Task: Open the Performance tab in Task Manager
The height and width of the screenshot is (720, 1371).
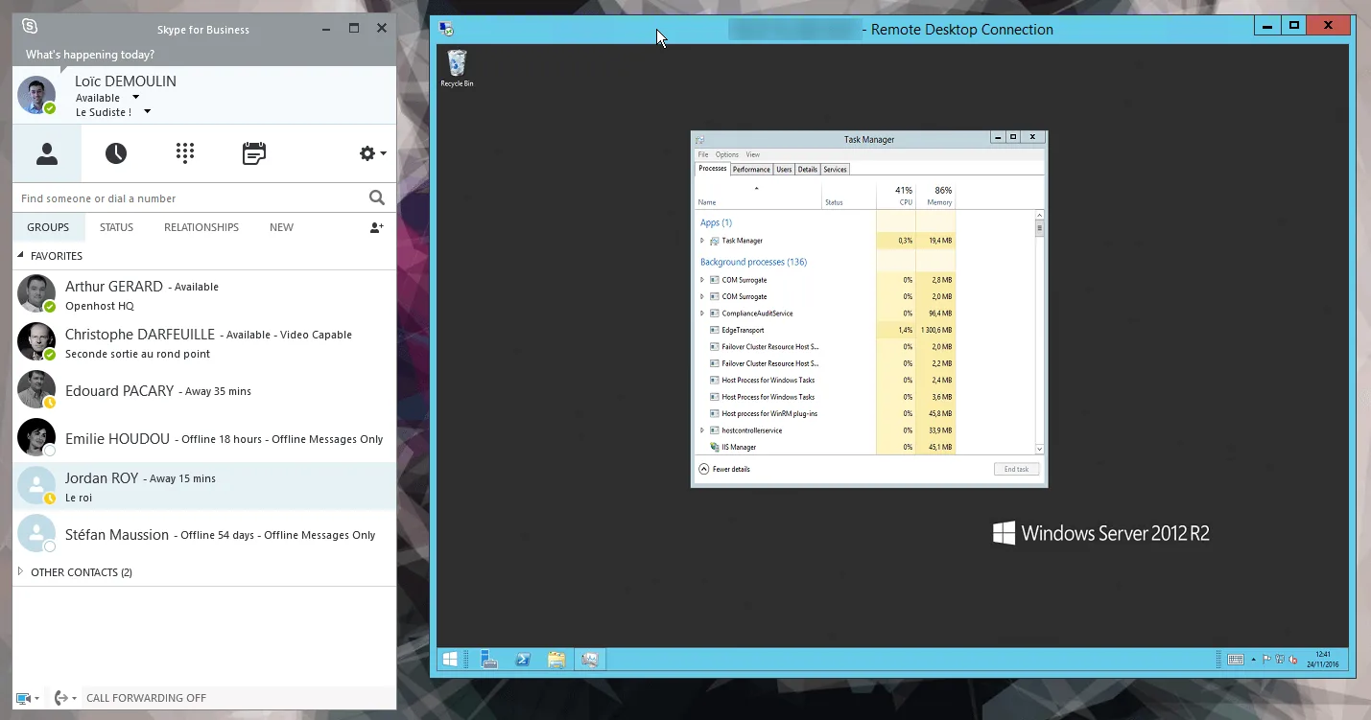Action: coord(751,169)
